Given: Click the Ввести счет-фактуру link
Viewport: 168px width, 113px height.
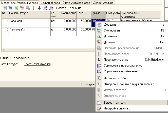Looking at the screenshot, I should click(37, 64).
